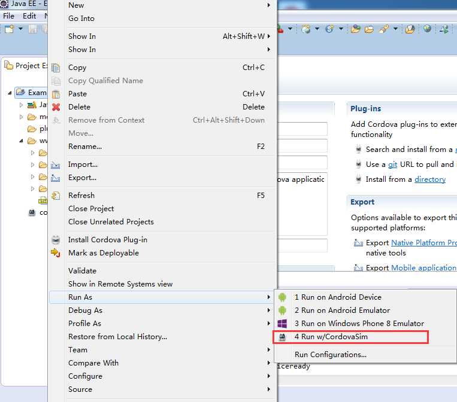Open the Source submenu
The image size is (457, 402).
pos(163,389)
